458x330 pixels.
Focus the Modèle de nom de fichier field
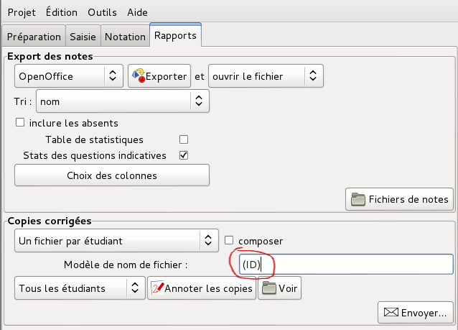(346, 265)
